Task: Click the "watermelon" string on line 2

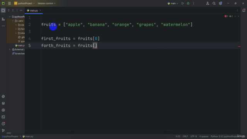Action: tap(176, 25)
